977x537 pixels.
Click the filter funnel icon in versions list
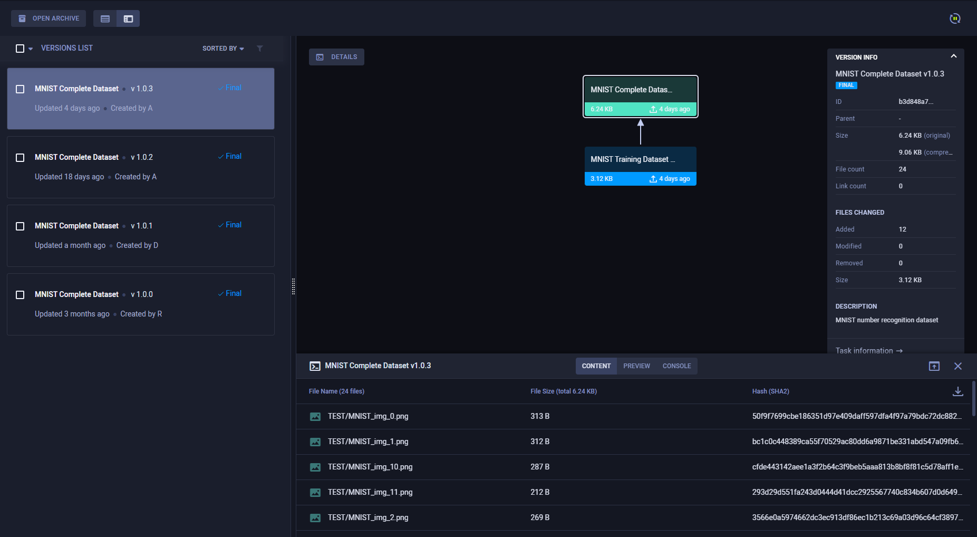259,49
